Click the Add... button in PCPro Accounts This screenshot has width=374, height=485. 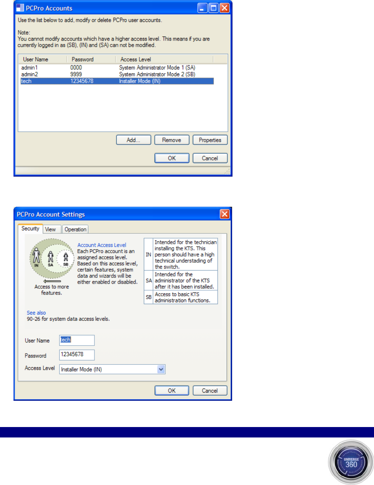click(133, 140)
